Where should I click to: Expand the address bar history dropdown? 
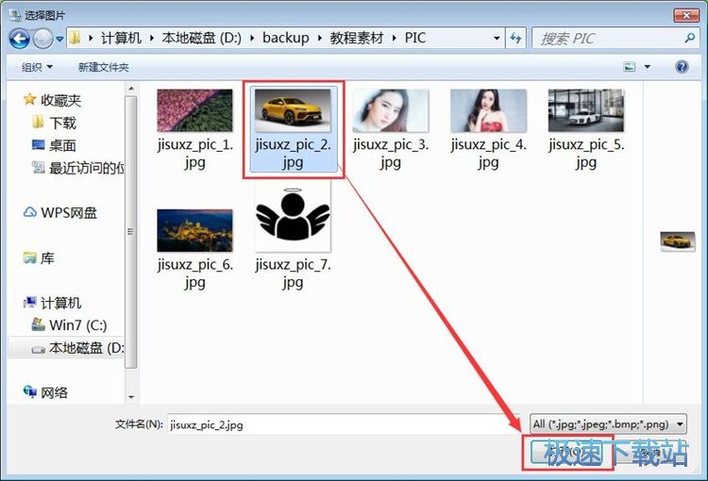coord(497,39)
